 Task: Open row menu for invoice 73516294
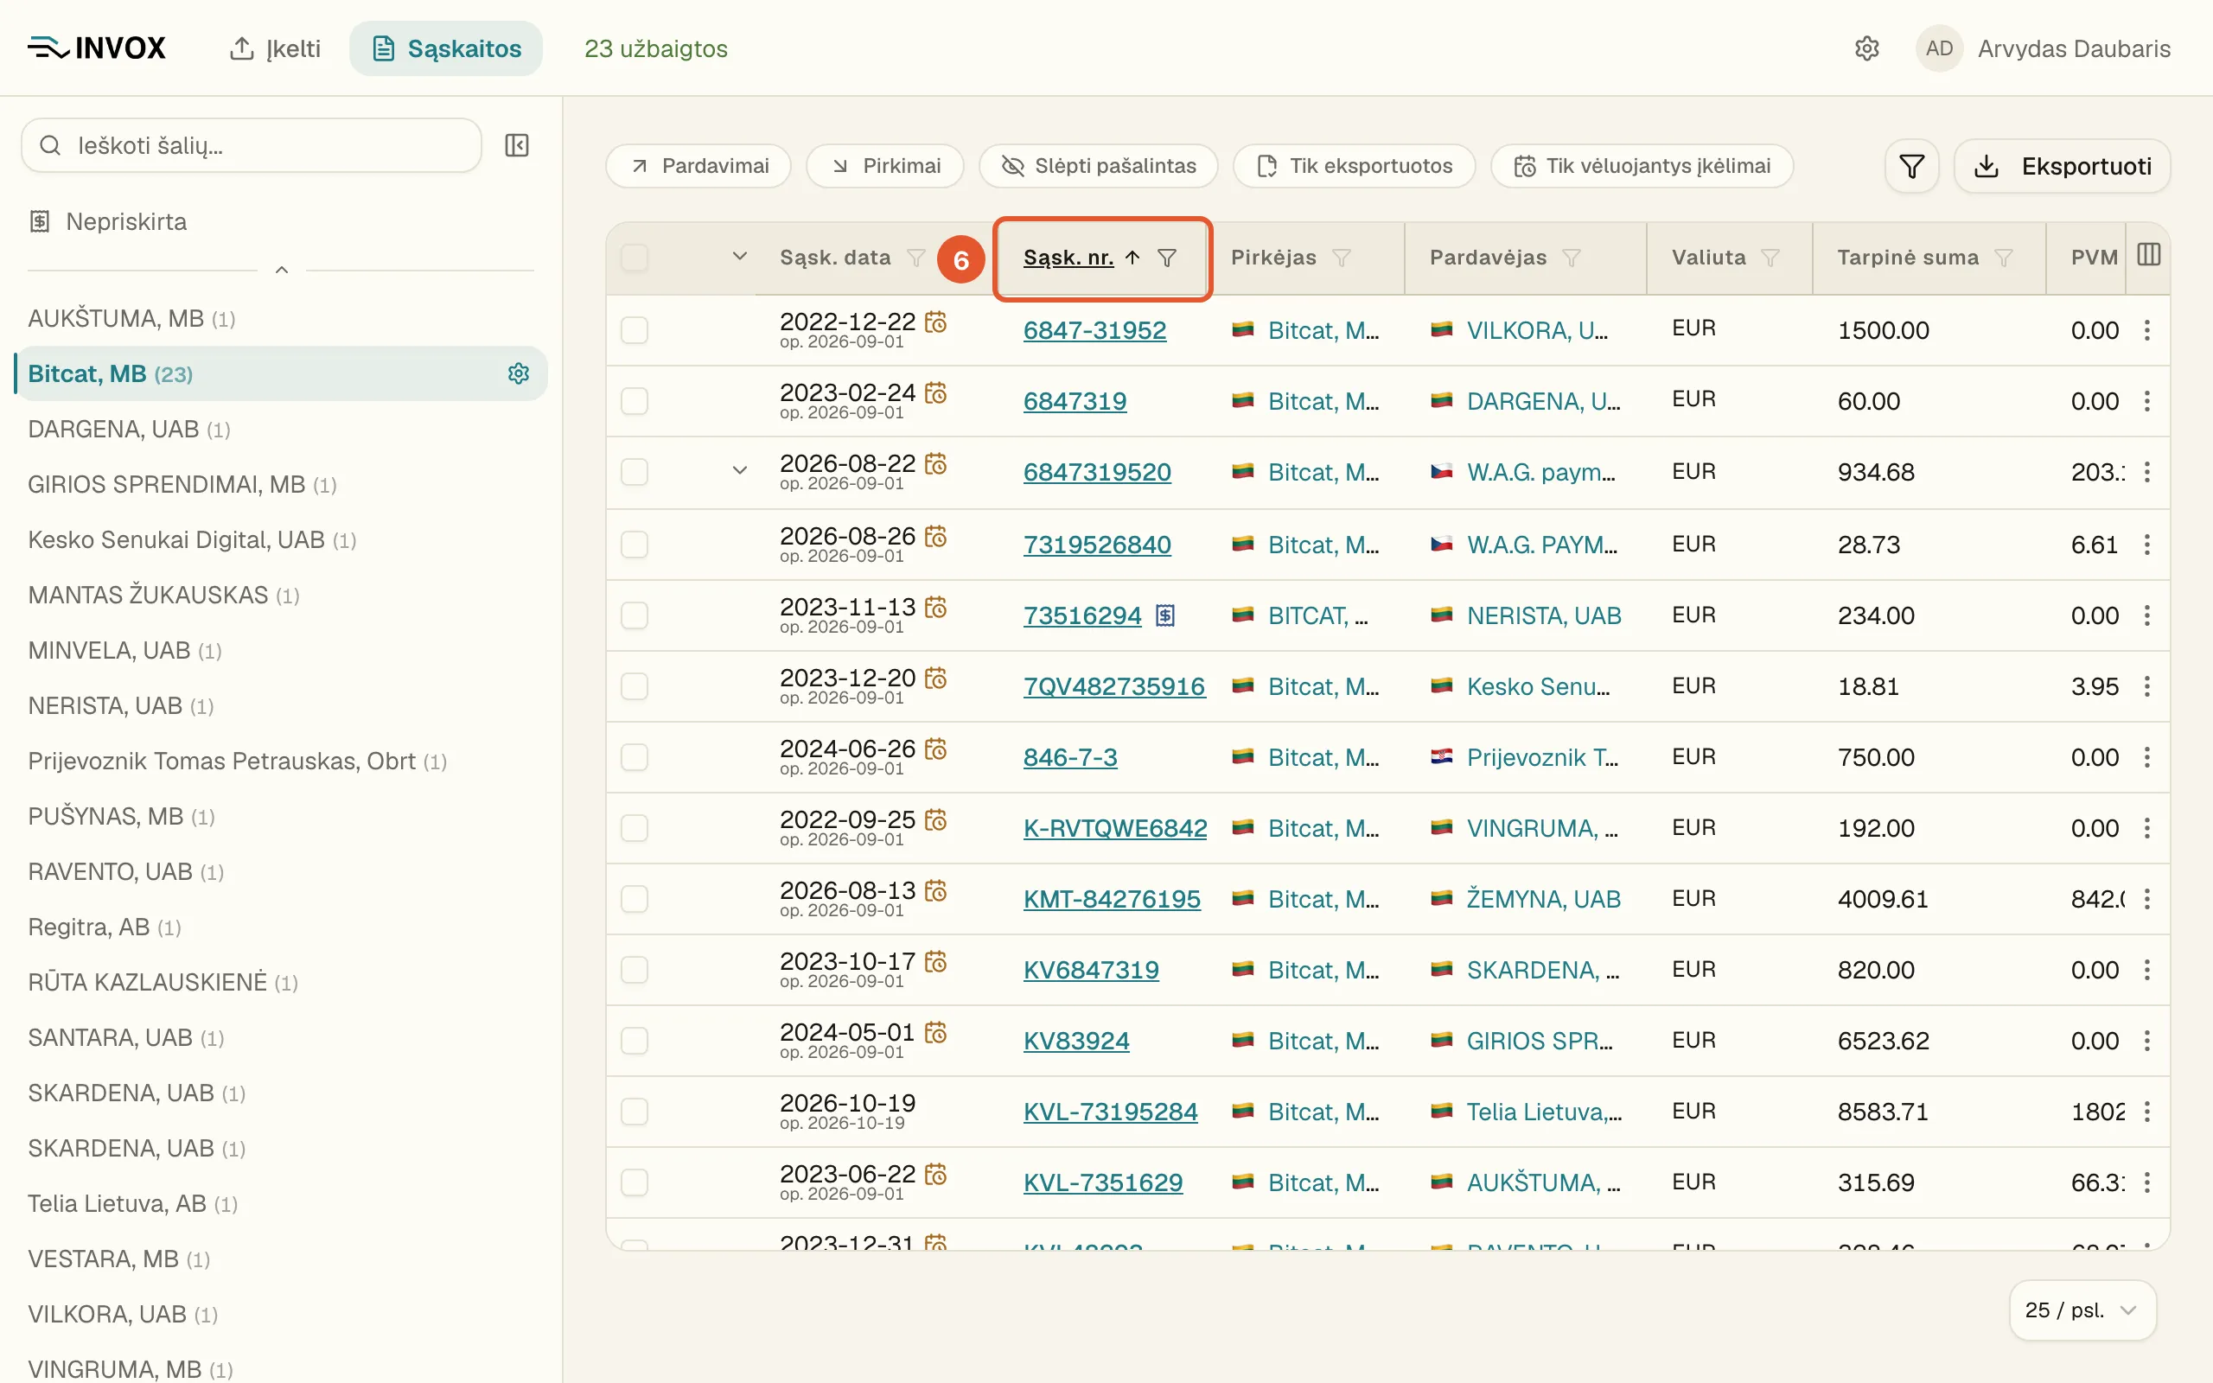[2147, 615]
